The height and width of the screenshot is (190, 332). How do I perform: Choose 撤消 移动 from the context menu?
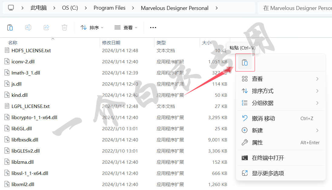pos(264,119)
